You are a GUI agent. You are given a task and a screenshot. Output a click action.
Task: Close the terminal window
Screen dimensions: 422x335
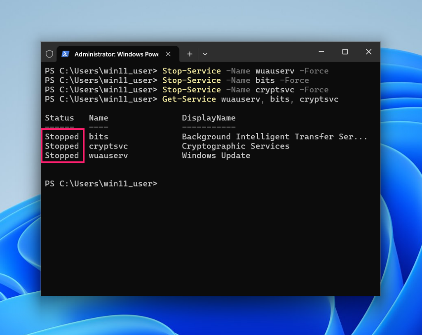coord(369,52)
